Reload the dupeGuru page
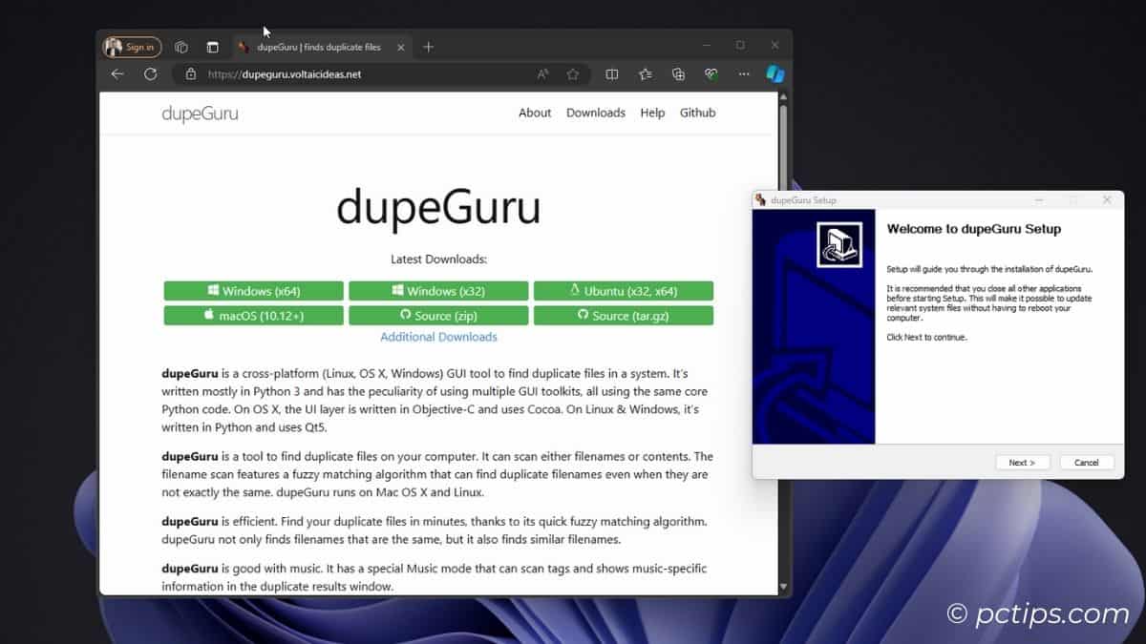This screenshot has width=1146, height=644. tap(151, 74)
